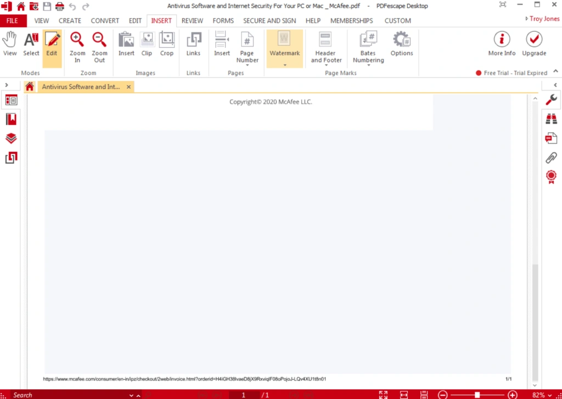Collapse the right side panel arrow

pyautogui.click(x=555, y=85)
